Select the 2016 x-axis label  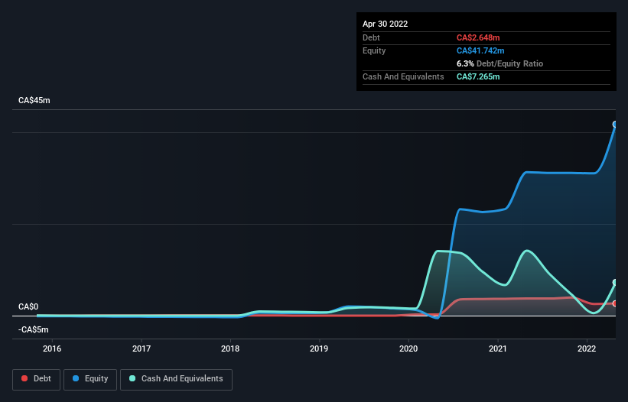point(52,349)
